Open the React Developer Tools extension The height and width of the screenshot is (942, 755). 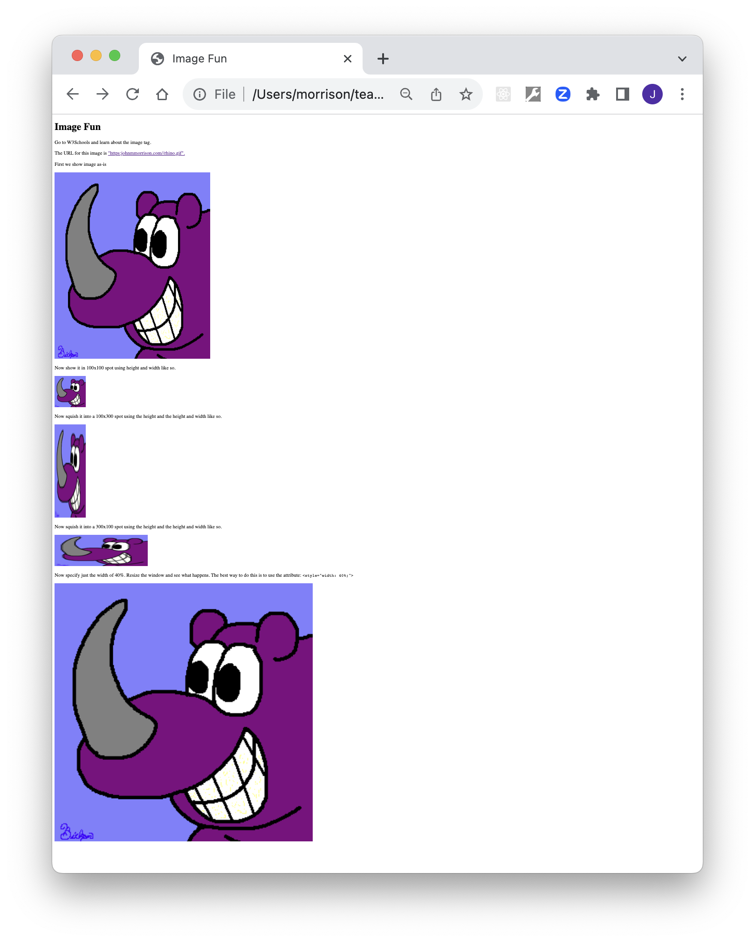pyautogui.click(x=503, y=95)
